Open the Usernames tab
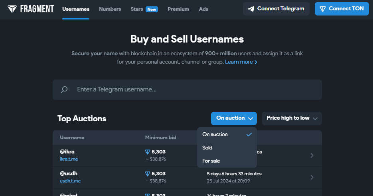The width and height of the screenshot is (373, 196). pyautogui.click(x=76, y=9)
